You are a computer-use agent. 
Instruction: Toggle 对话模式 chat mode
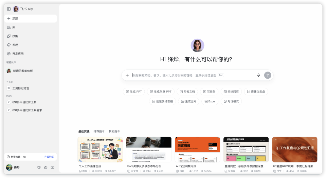(231, 101)
